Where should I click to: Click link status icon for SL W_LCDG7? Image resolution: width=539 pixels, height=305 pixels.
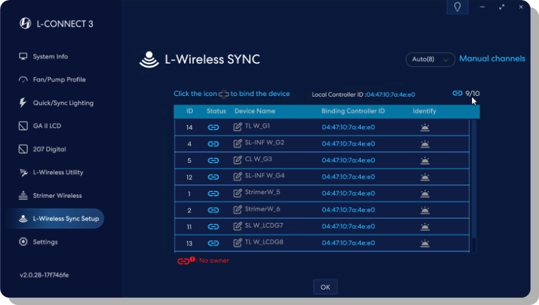pos(213,226)
